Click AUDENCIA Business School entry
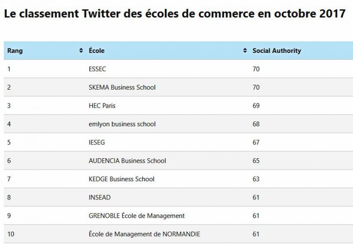The image size is (353, 244). [x=127, y=161]
